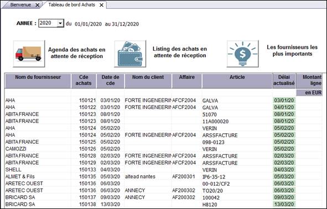Click the green 05/03/20 delay cell

coord(284,176)
